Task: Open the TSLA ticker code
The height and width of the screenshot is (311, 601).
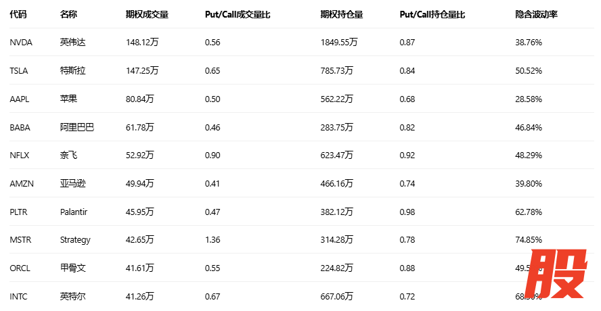Action: click(x=20, y=70)
